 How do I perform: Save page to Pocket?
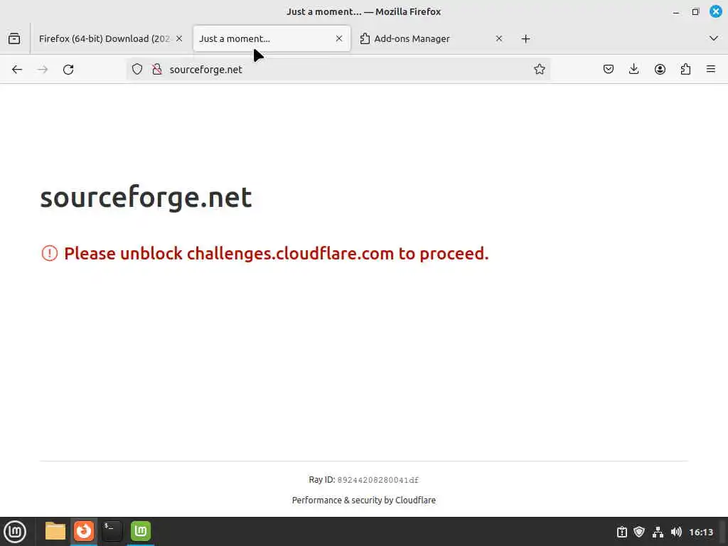pyautogui.click(x=609, y=69)
